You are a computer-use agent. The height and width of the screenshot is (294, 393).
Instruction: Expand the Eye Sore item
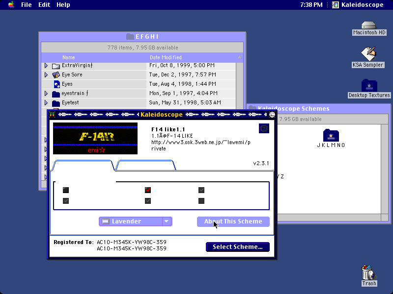46,75
